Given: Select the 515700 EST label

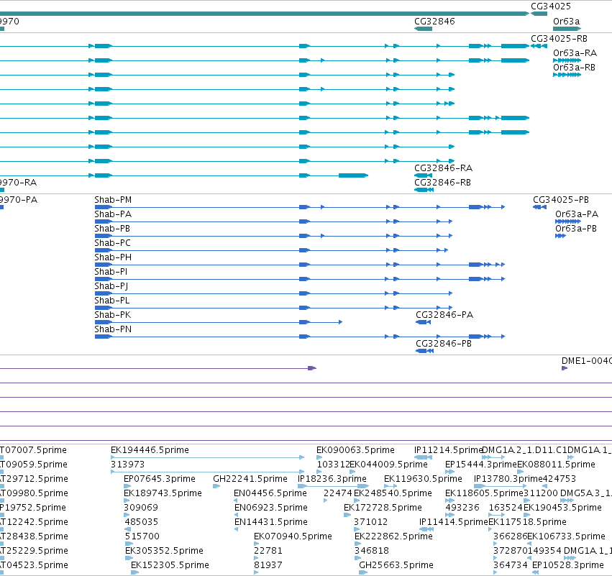Looking at the screenshot, I should coord(142,537).
